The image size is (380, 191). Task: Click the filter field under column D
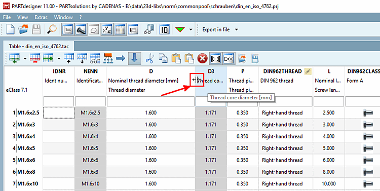pos(150,101)
